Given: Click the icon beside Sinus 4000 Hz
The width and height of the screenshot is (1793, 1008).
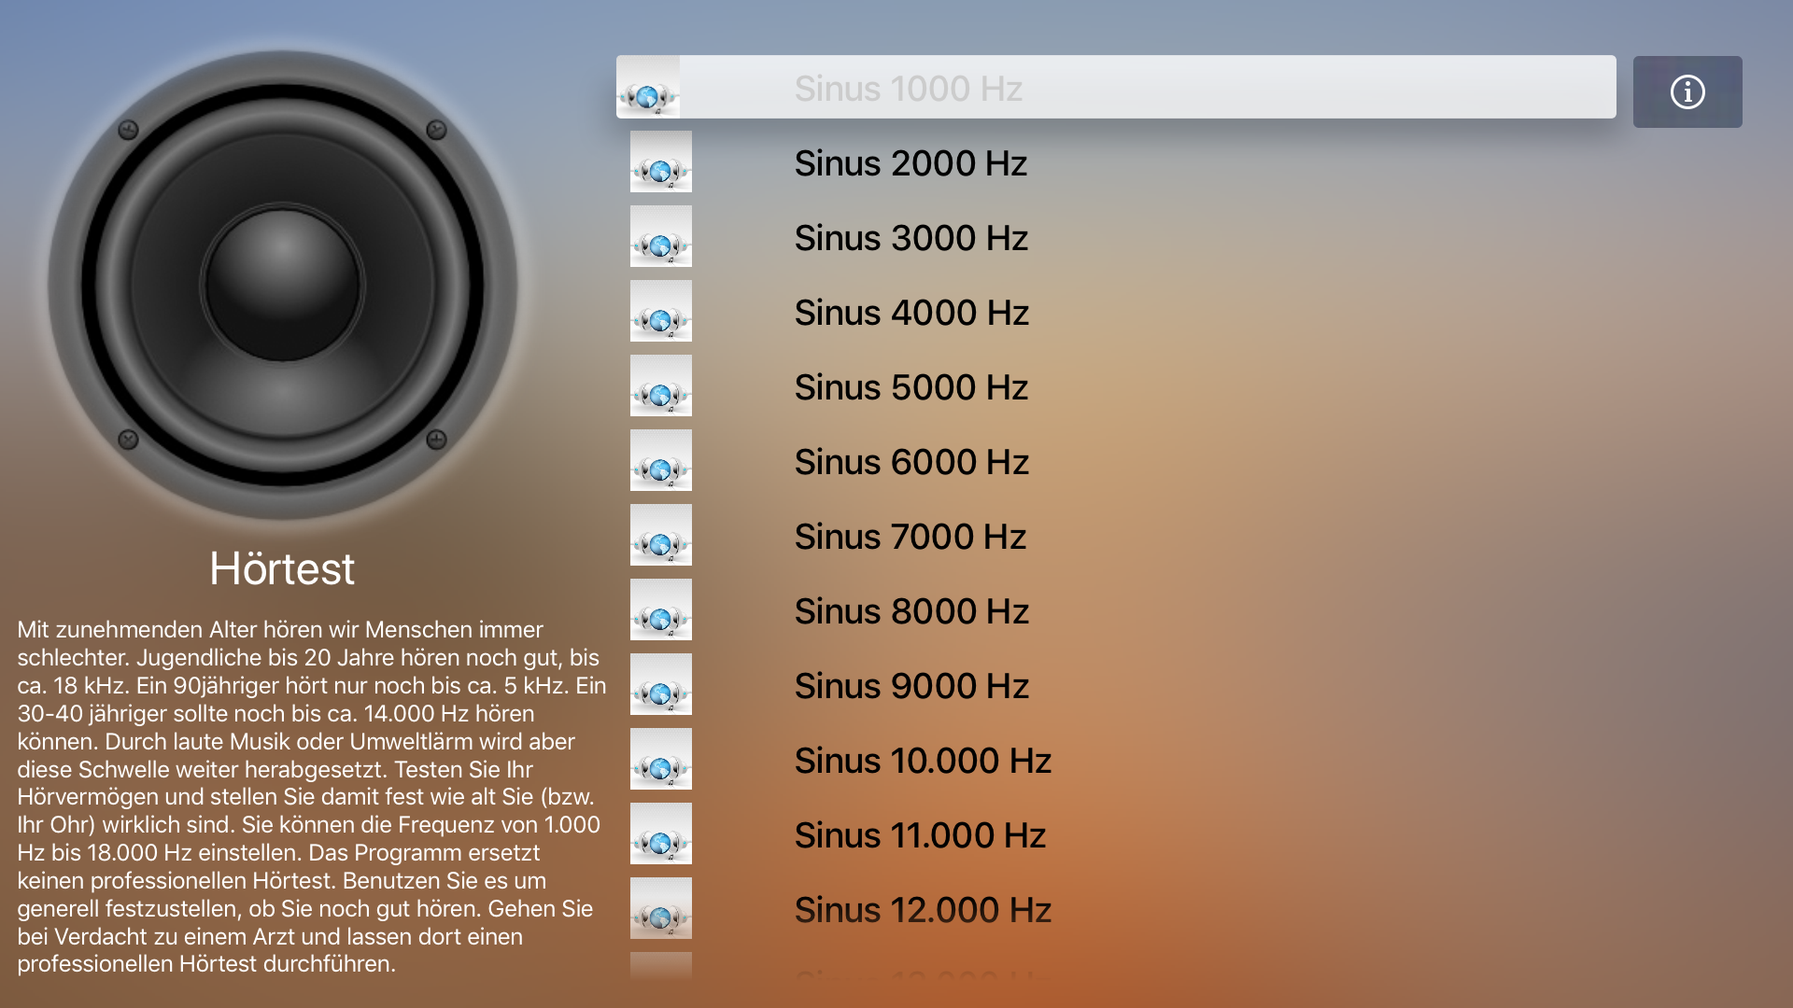Looking at the screenshot, I should (661, 311).
